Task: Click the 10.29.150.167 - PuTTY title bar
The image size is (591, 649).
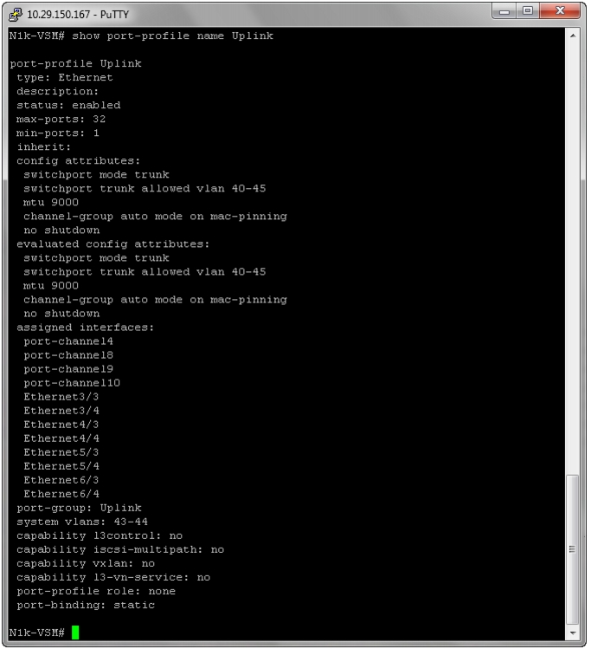Action: pos(248,14)
